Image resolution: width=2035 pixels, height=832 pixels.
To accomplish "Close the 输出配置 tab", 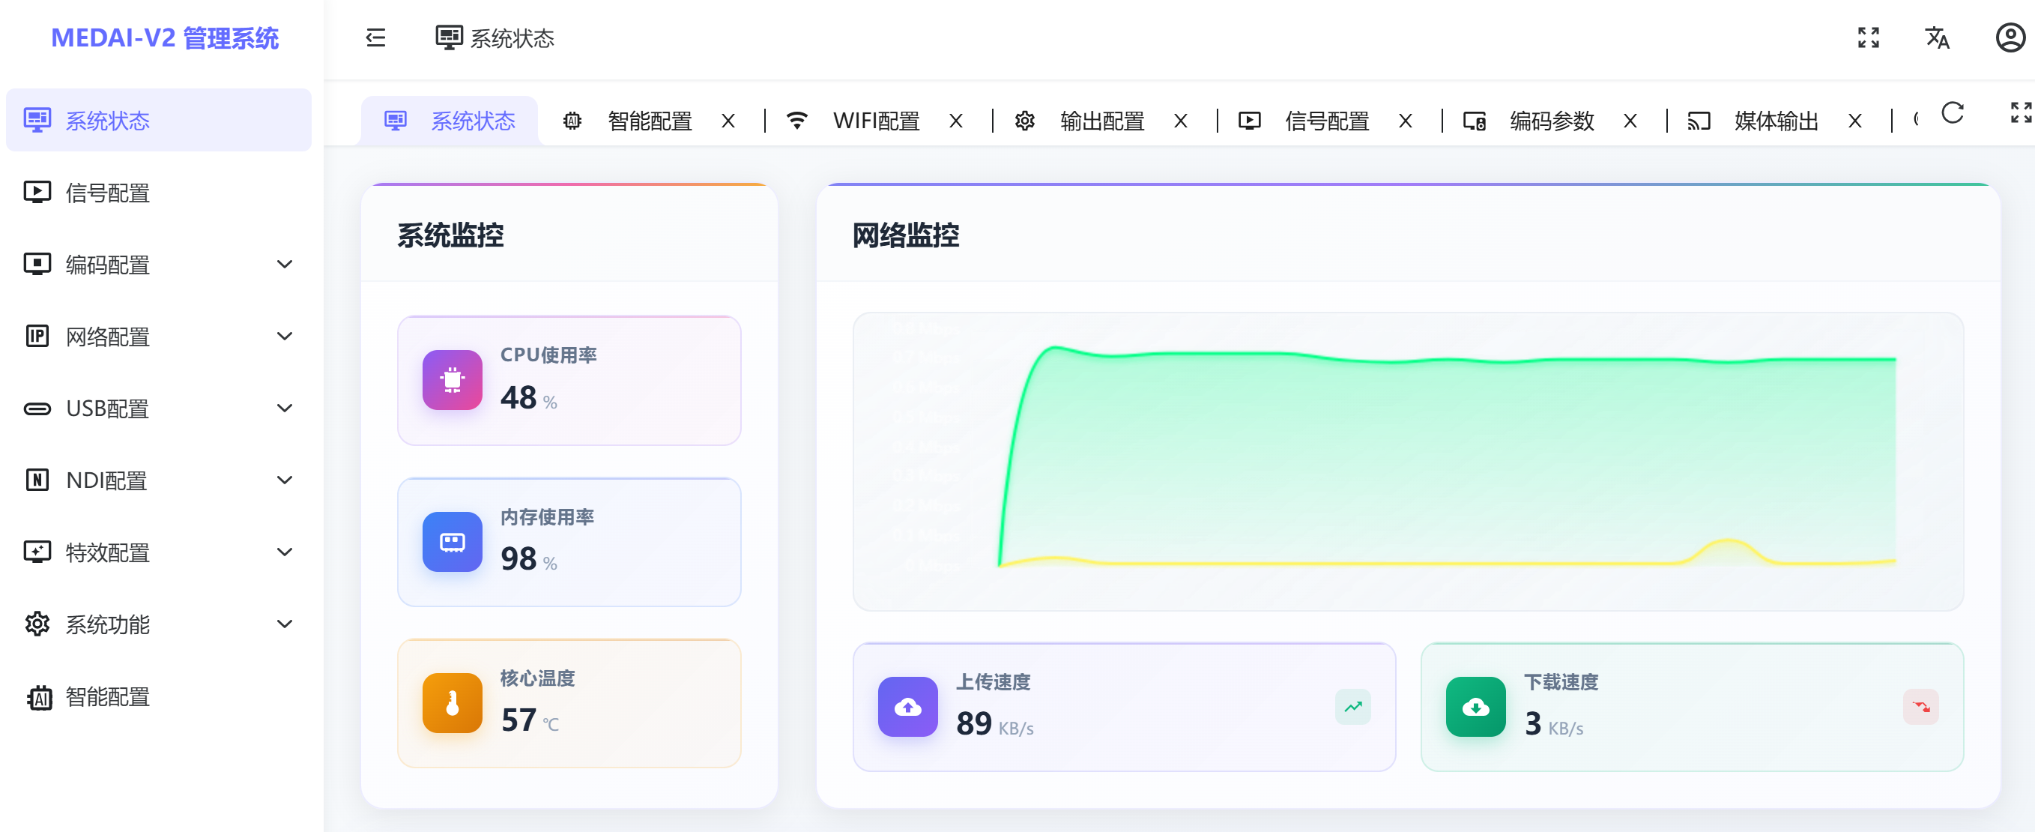I will pos(1180,121).
